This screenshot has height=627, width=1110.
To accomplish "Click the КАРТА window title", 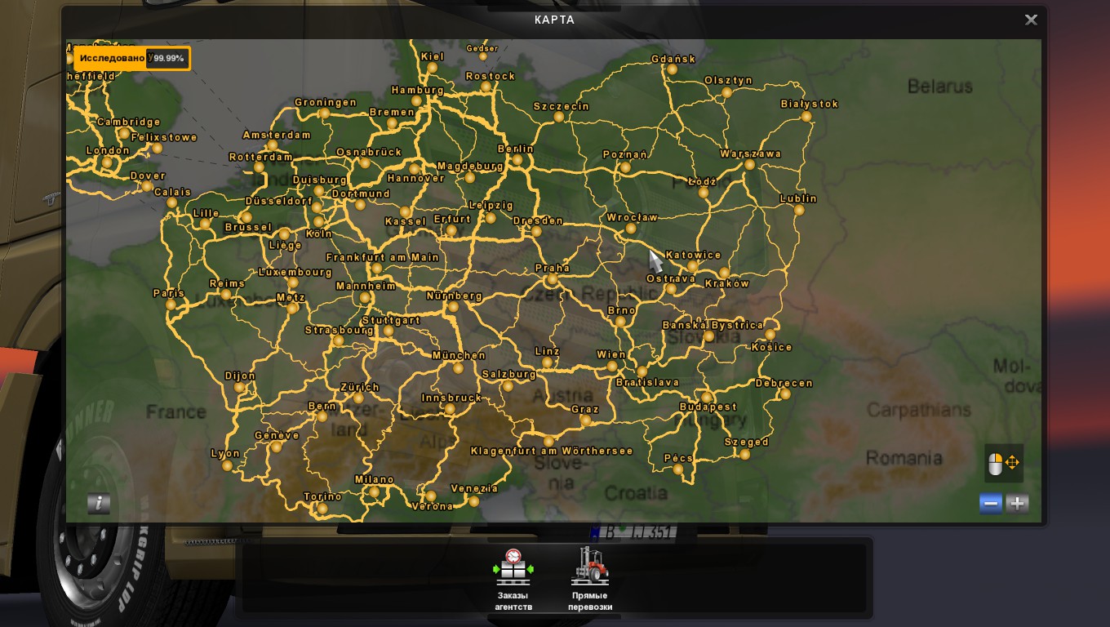I will [x=555, y=20].
